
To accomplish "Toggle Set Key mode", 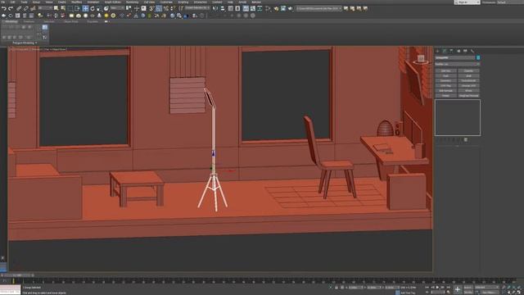I will point(468,293).
